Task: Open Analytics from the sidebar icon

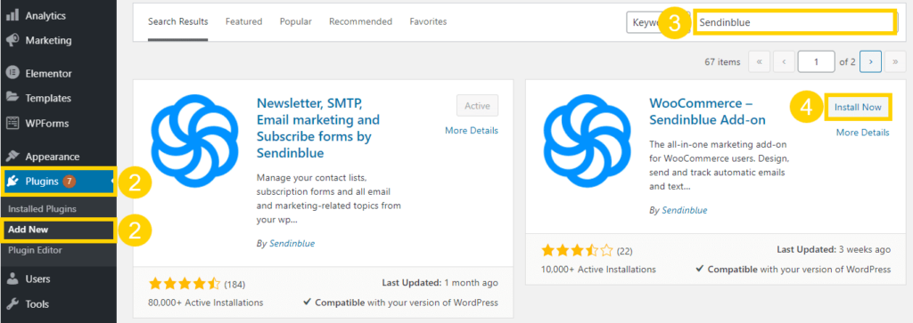Action: pos(12,16)
